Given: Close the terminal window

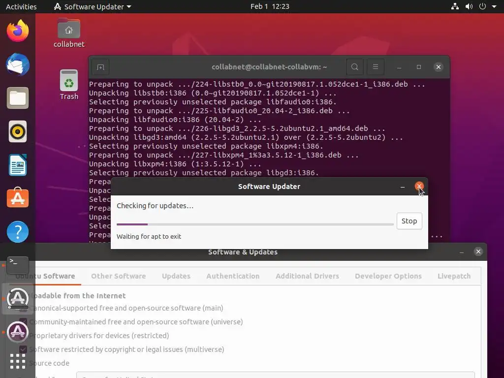Looking at the screenshot, I should coord(438,67).
